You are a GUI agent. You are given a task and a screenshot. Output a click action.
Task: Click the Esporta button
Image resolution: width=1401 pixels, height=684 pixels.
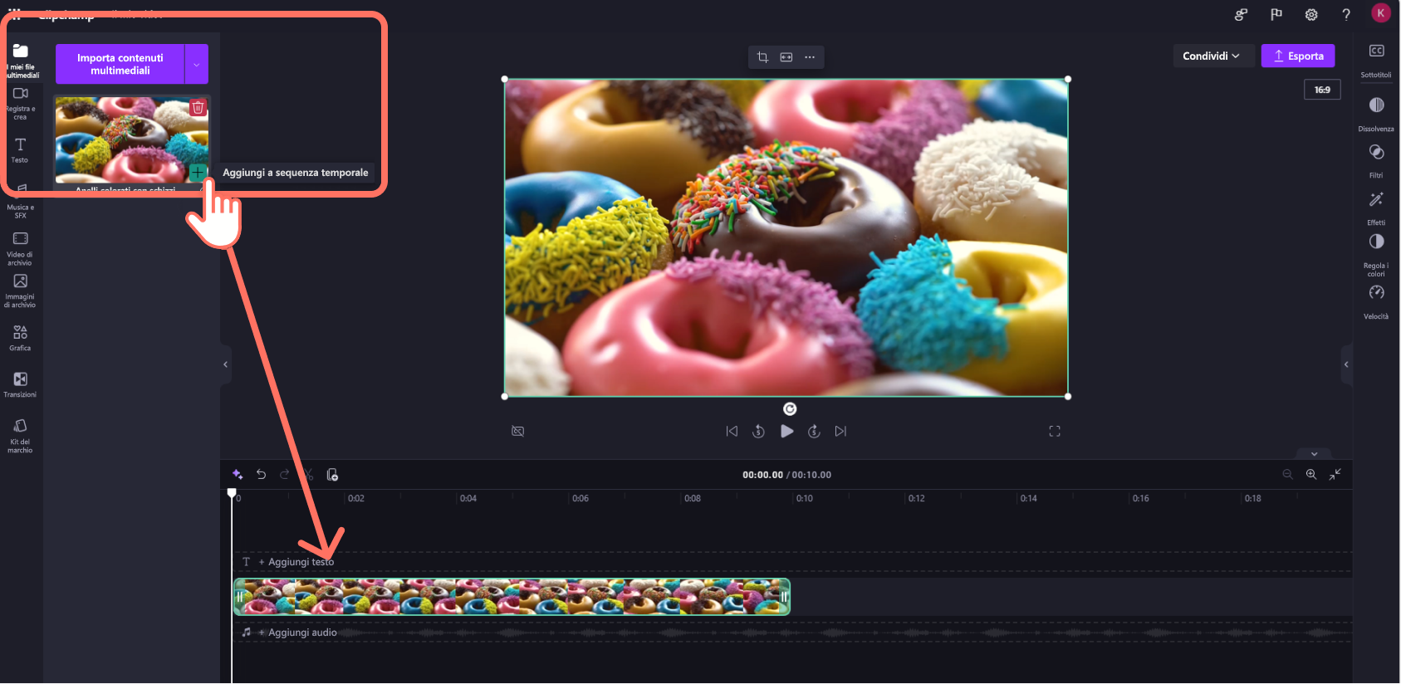click(x=1298, y=56)
